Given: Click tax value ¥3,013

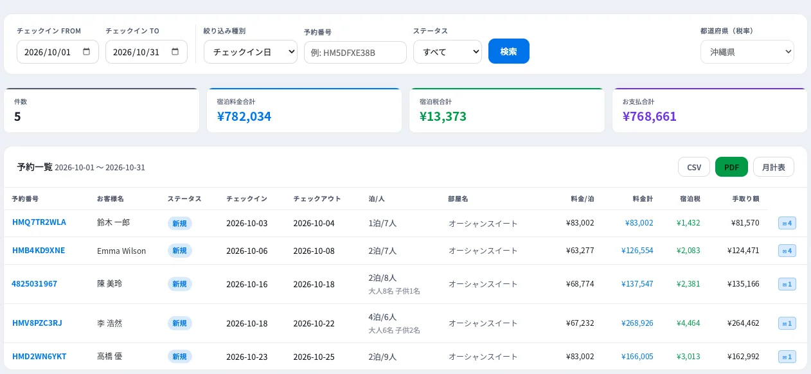Looking at the screenshot, I should tap(688, 357).
